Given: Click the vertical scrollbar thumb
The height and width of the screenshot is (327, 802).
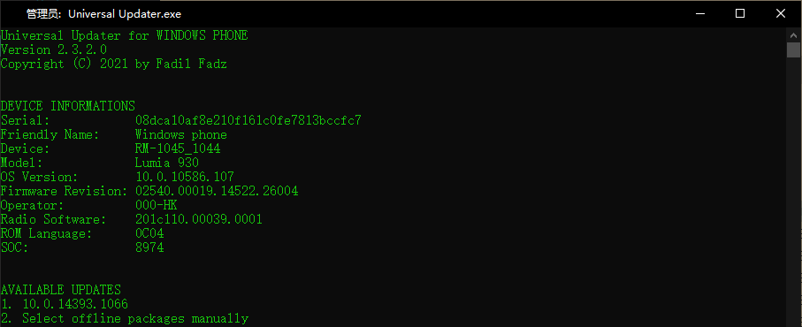Looking at the screenshot, I should pyautogui.click(x=793, y=50).
